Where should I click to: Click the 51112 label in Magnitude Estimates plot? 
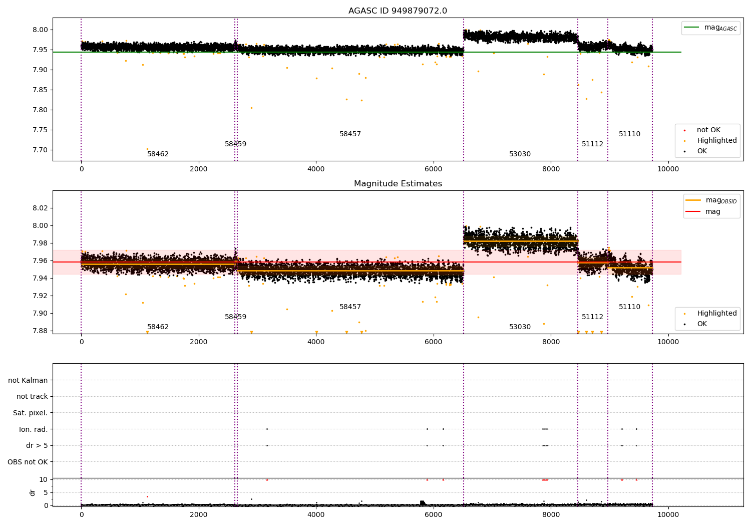592,317
